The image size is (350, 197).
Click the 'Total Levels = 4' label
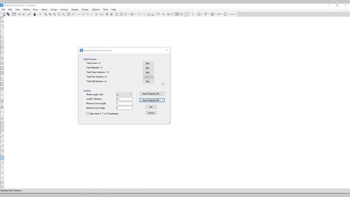coord(94,63)
